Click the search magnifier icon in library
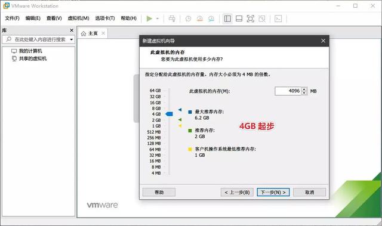The image size is (382, 226). (9, 39)
